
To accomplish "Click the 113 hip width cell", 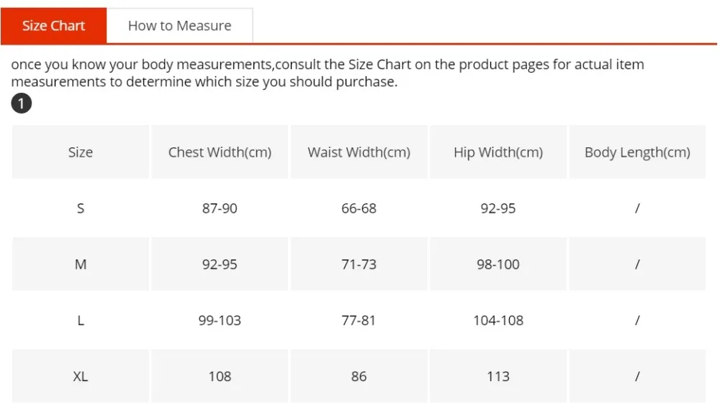I will pos(498,377).
